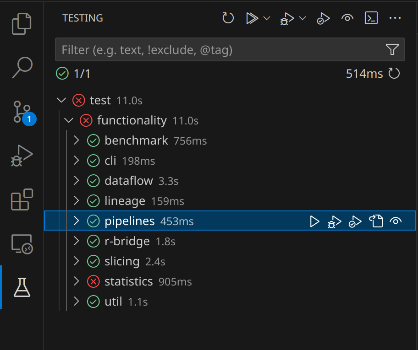Open Debug Tests dropdown arrow
Viewport: 418px width, 350px height.
coord(302,18)
